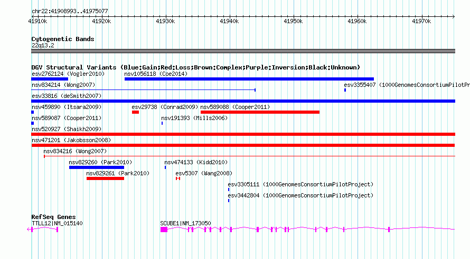This screenshot has width=470, height=259.
Task: Select the nsv520927 (Shaikh2009) label
Action: pos(67,129)
